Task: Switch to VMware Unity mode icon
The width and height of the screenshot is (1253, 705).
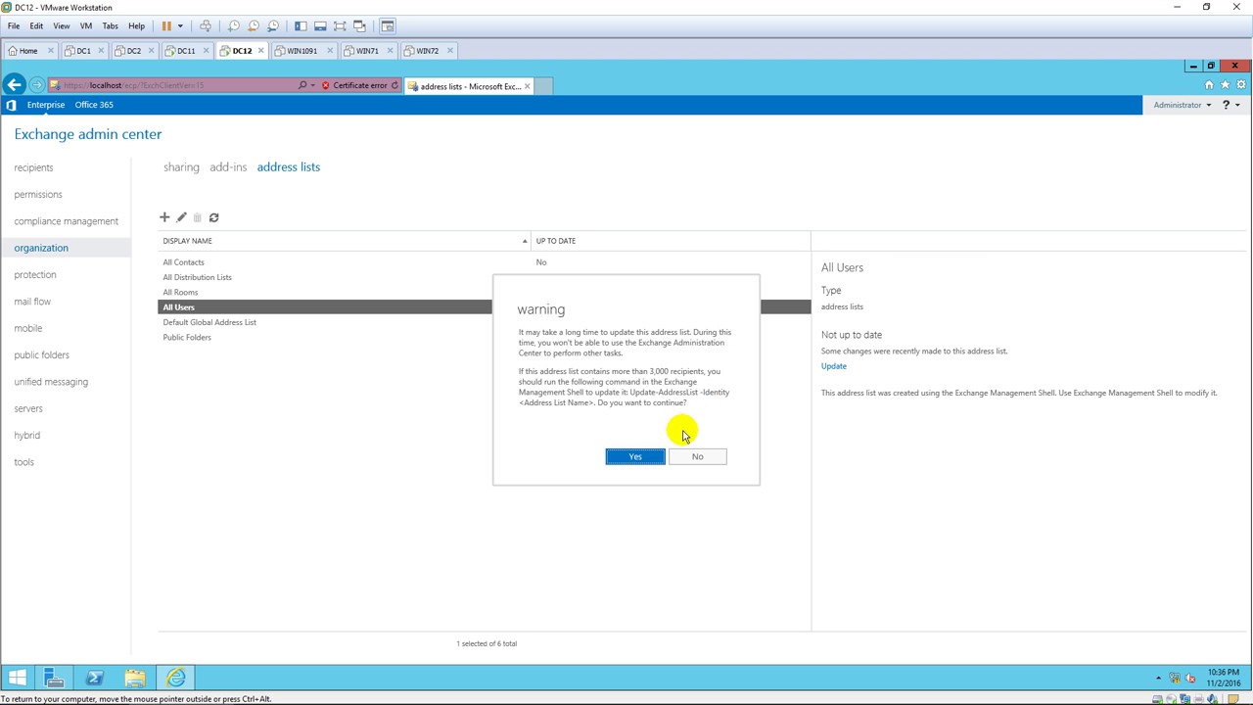Action: point(359,25)
